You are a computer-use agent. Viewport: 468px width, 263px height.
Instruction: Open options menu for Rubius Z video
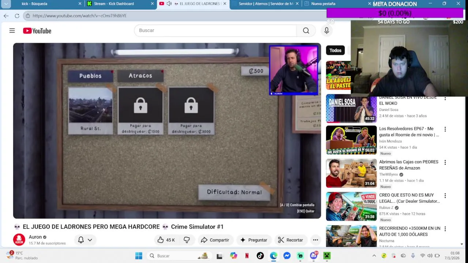(x=445, y=195)
